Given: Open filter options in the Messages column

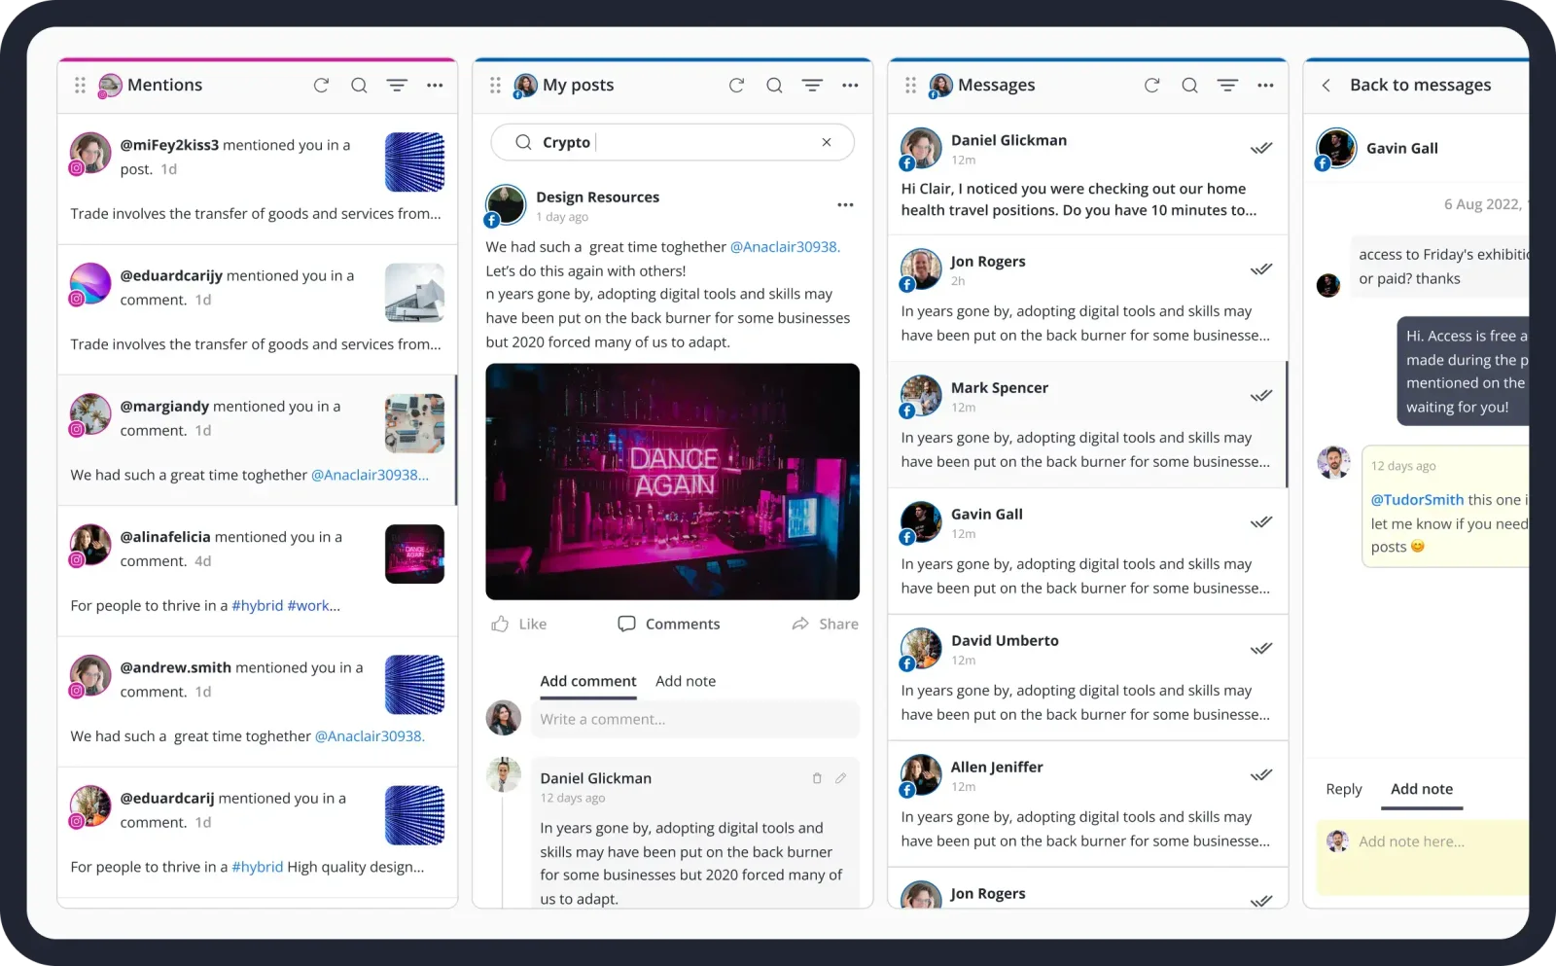Looking at the screenshot, I should coord(1226,85).
